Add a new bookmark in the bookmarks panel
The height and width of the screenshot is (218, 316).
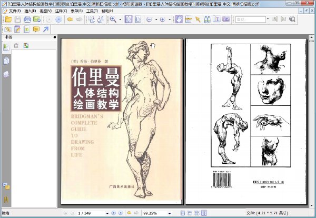[x=26, y=46]
